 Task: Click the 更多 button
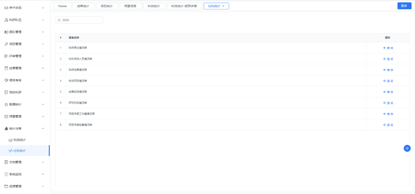click(404, 6)
